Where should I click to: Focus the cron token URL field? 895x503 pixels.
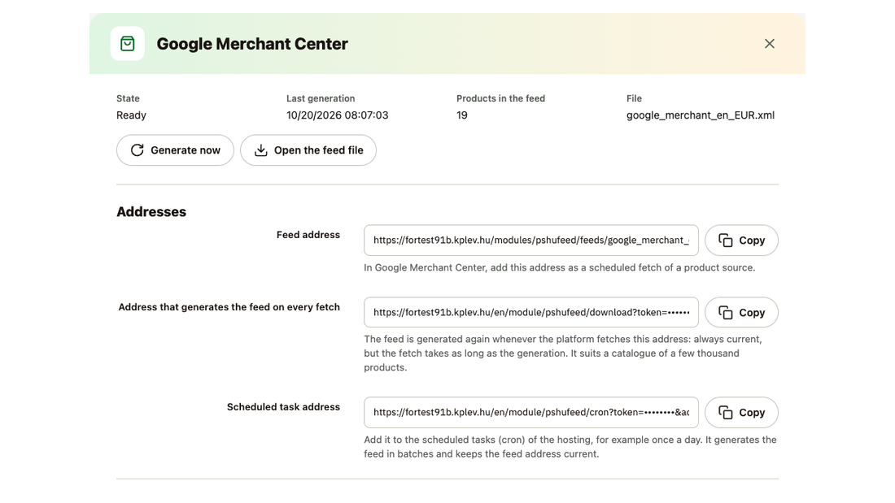coord(530,412)
